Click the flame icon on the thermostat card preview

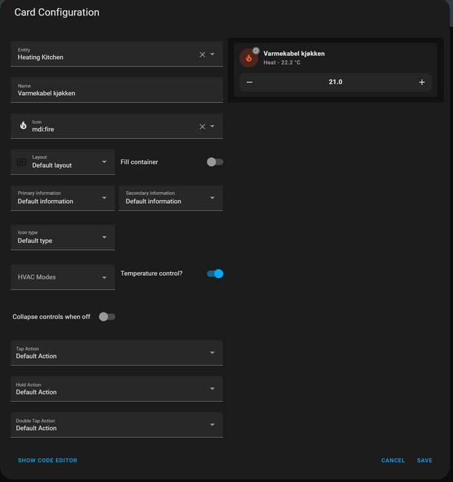click(x=249, y=58)
